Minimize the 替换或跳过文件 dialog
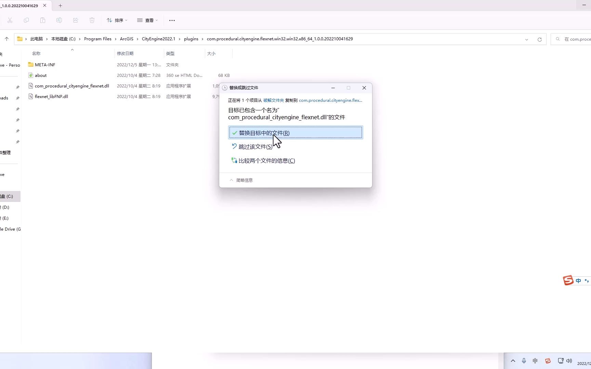This screenshot has width=591, height=369. point(333,88)
